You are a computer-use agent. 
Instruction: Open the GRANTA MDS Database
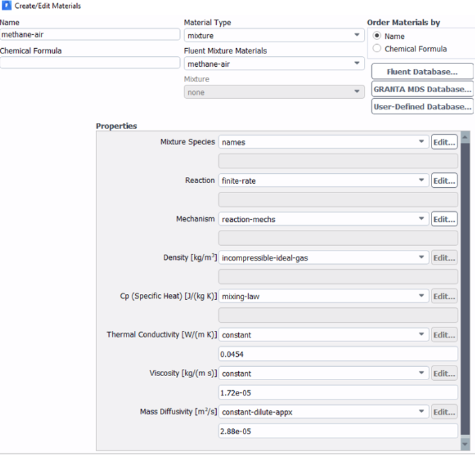(x=422, y=90)
